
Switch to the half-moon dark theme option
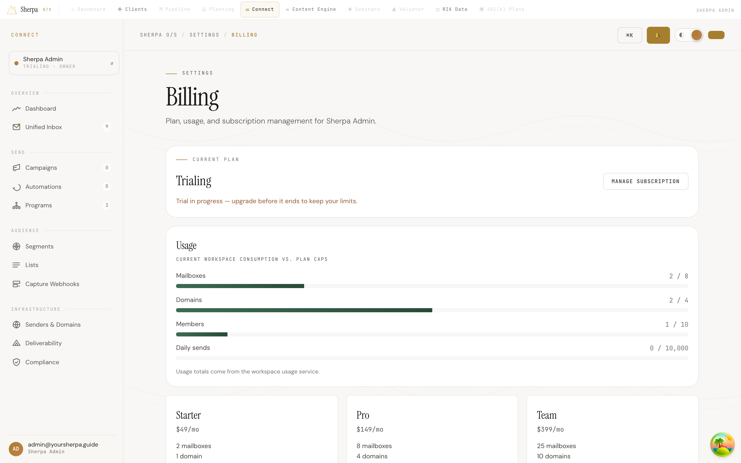tap(682, 35)
